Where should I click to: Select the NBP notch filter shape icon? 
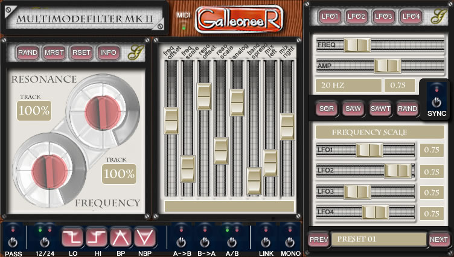[145, 237]
